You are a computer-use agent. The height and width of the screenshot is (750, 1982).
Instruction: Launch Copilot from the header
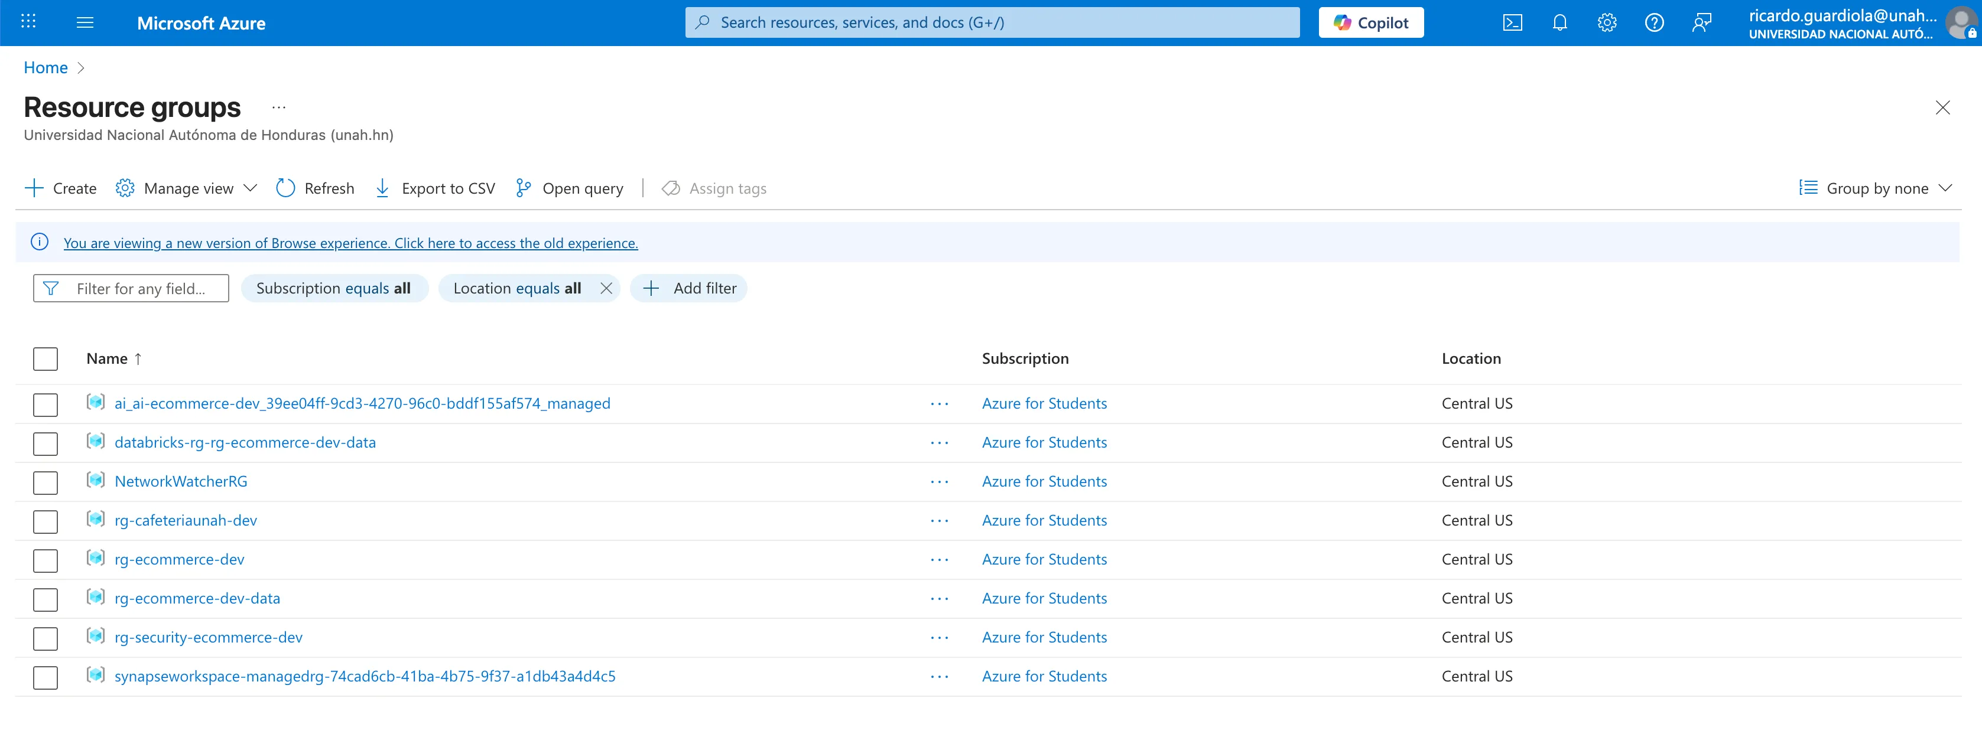click(1370, 23)
